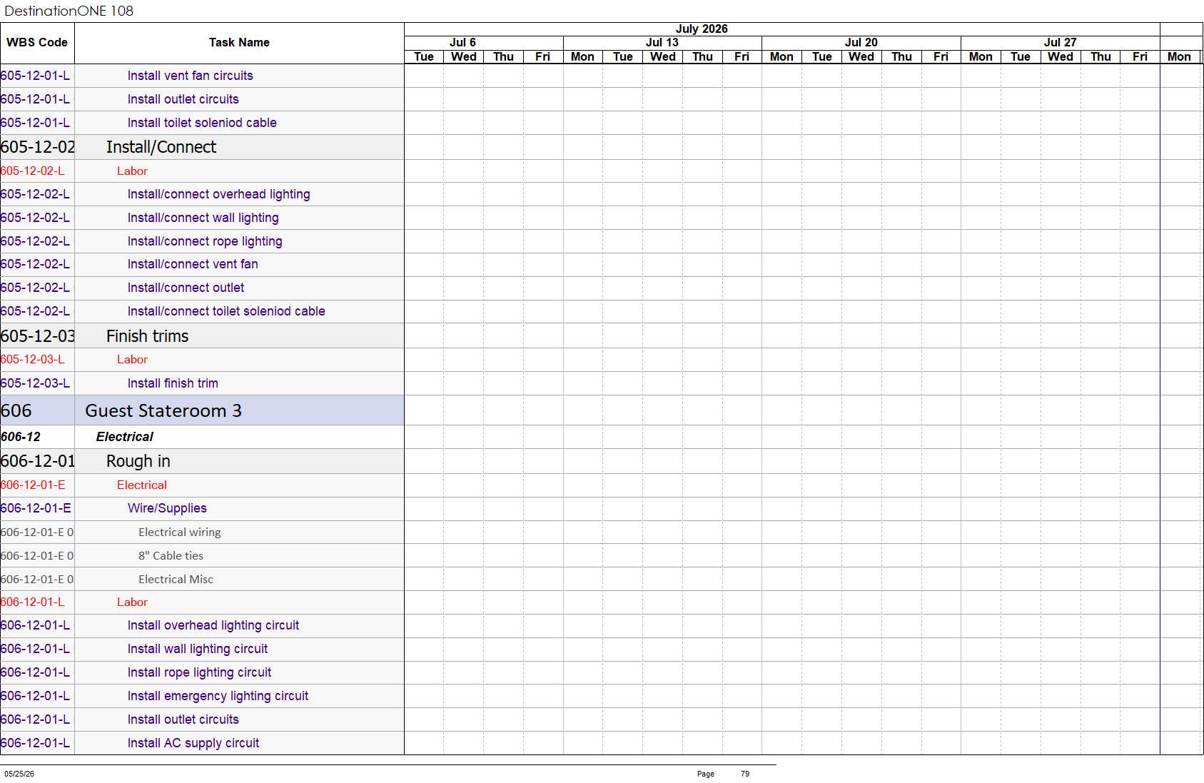This screenshot has height=783, width=1204.
Task: Select the 606-12-01 Rough in summary row
Action: pyautogui.click(x=202, y=461)
